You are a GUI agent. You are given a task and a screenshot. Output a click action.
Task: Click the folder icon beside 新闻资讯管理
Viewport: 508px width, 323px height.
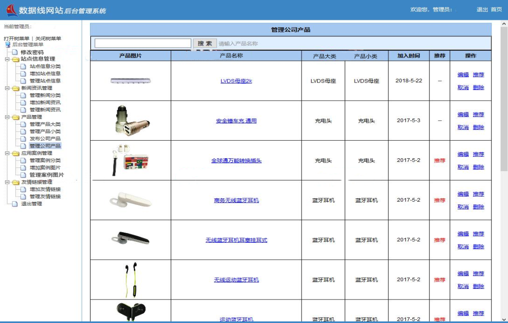(16, 88)
